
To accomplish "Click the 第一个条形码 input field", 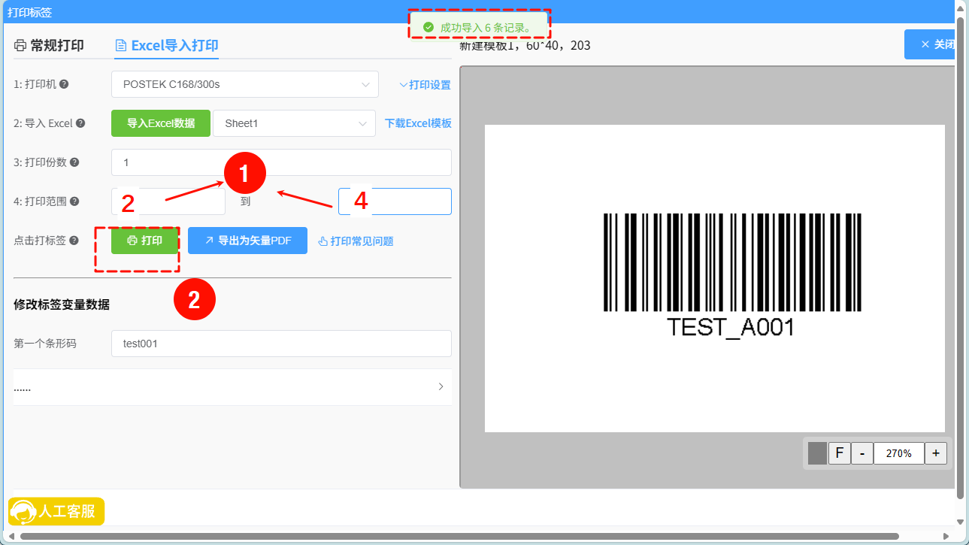I will pyautogui.click(x=281, y=344).
